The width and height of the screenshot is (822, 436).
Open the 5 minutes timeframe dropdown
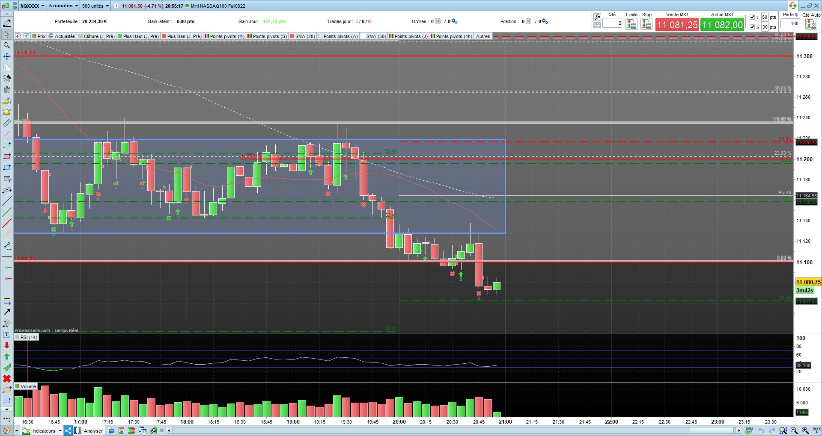(63, 6)
